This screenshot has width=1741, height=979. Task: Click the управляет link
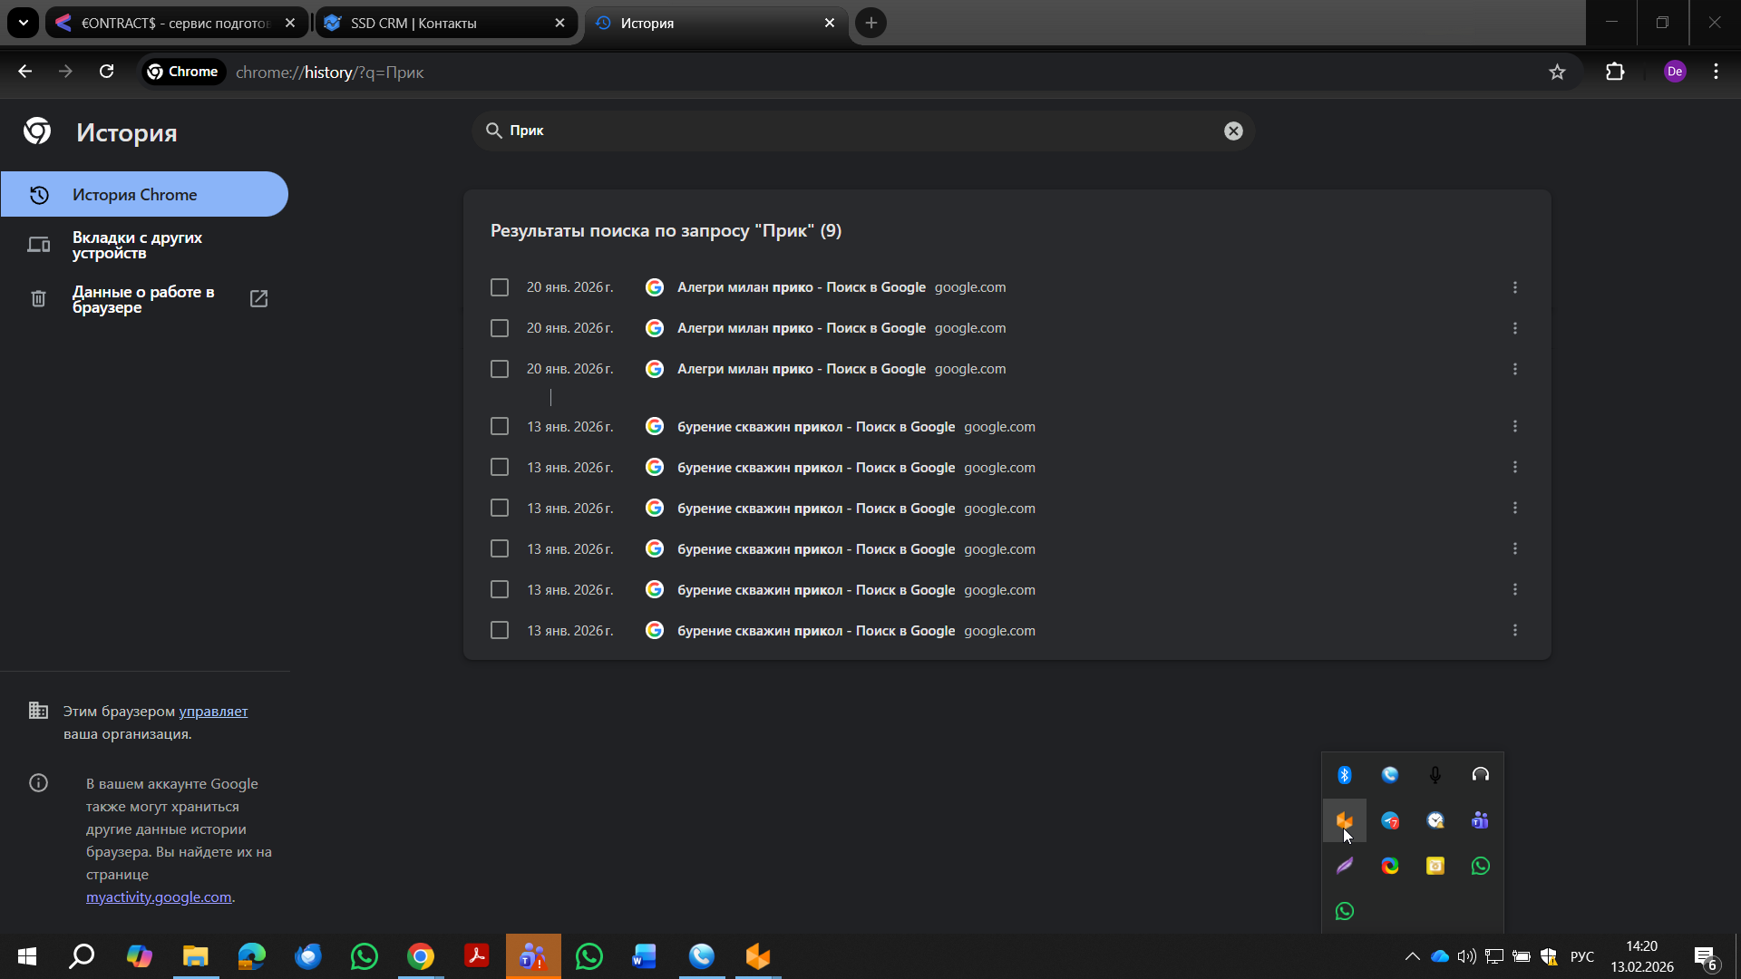(x=213, y=711)
